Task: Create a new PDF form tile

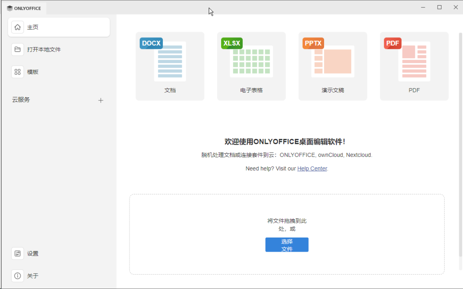Action: point(414,66)
